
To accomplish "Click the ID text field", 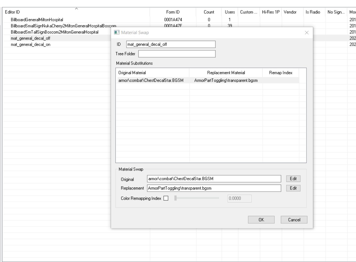I will coord(170,44).
